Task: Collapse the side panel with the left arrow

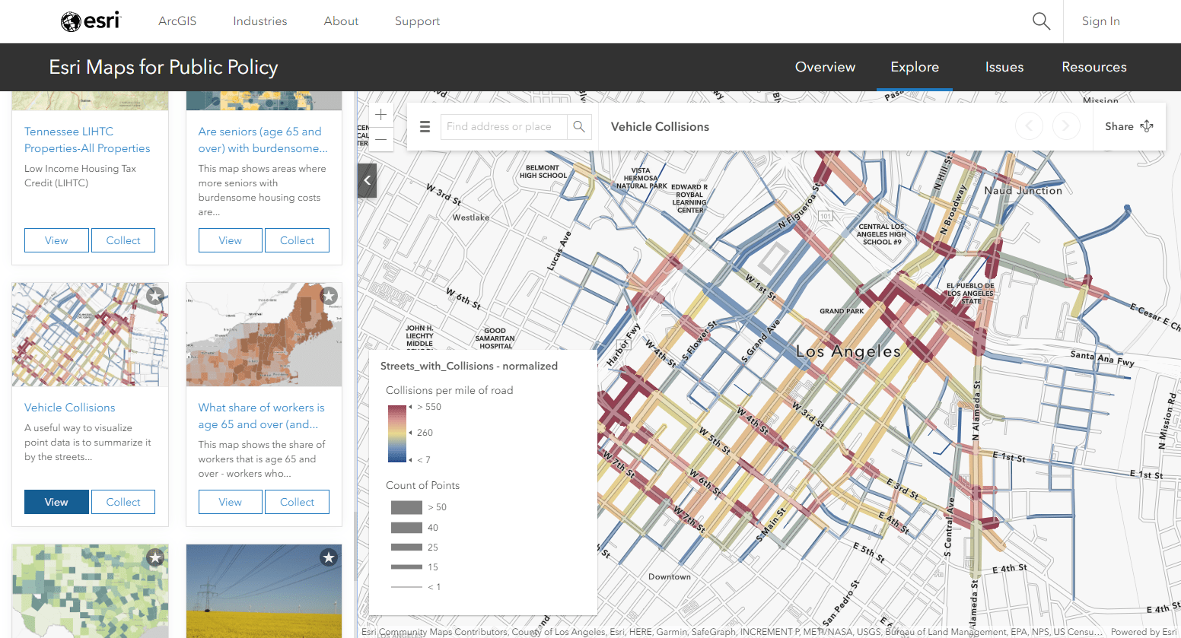Action: 367,180
